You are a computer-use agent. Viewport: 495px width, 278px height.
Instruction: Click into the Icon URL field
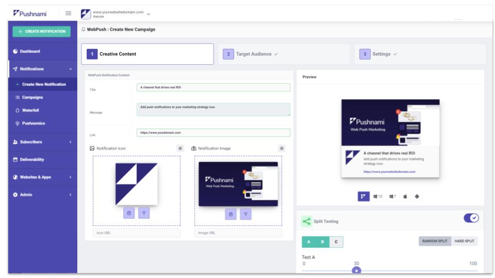pyautogui.click(x=137, y=233)
